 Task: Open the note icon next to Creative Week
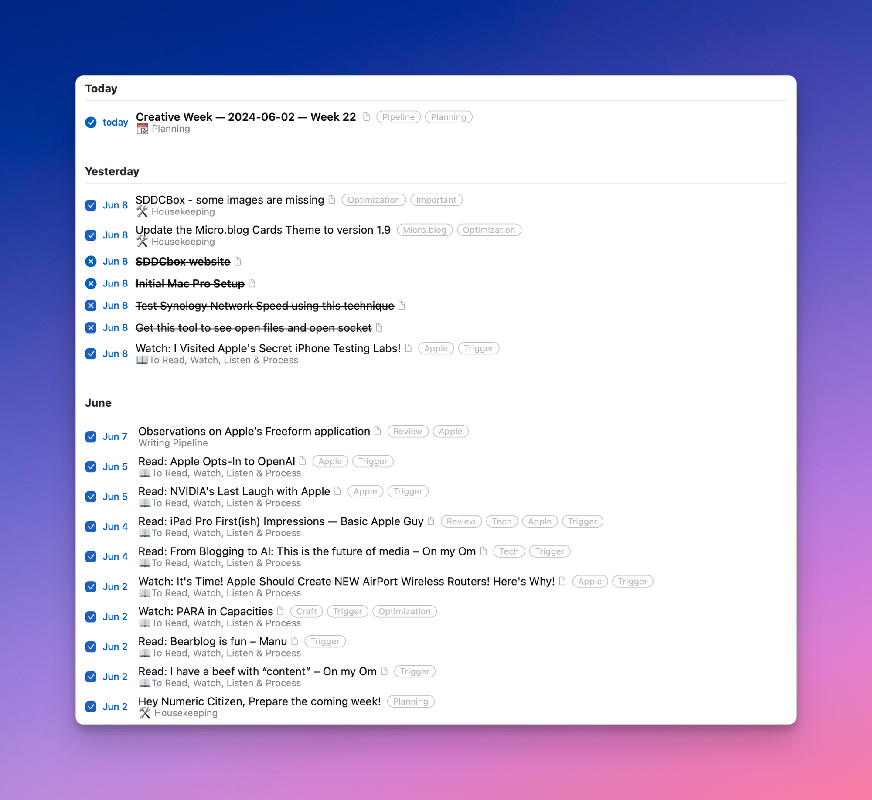366,117
